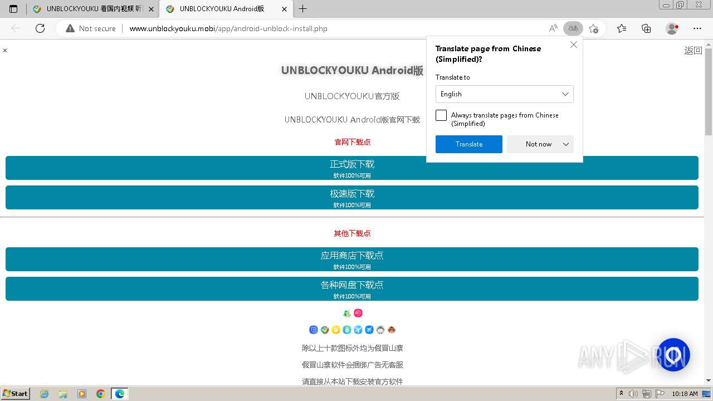Click the UNBLOCKYOUKU官方版 text
The width and height of the screenshot is (713, 401).
tap(352, 96)
